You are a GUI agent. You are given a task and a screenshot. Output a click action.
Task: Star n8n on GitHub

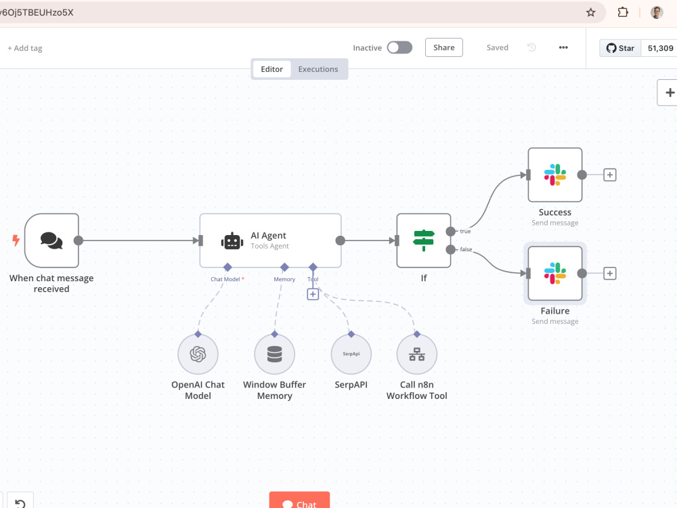coord(620,48)
